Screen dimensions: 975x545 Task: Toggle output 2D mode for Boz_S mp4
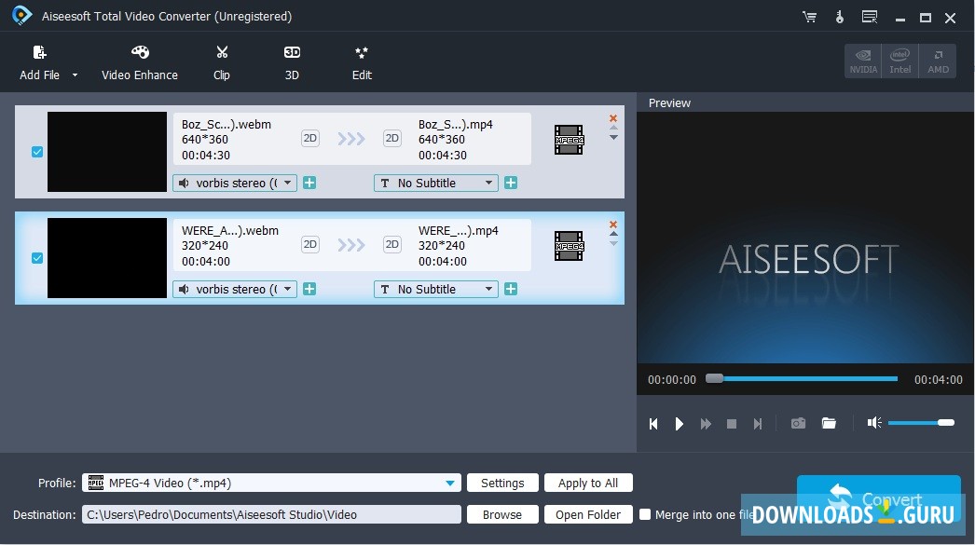click(392, 138)
